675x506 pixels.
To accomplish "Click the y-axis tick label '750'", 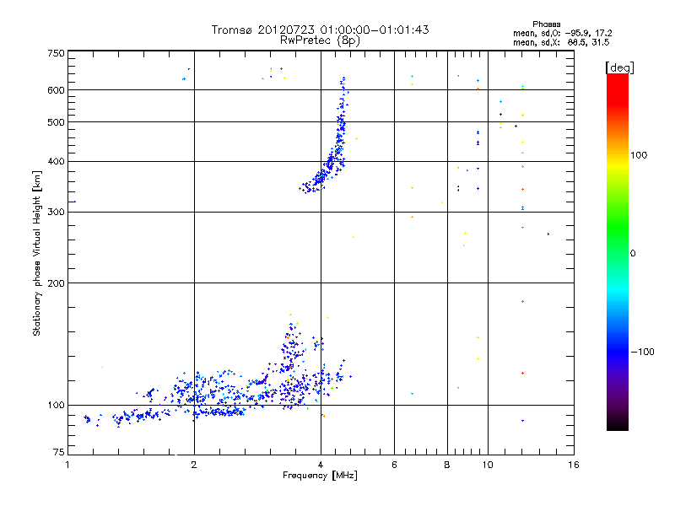I will 56,53.
